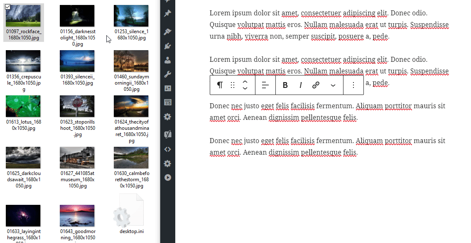Click last 'Donec nec justo' paragraph
Screen dimensions: 471x243
(327, 146)
